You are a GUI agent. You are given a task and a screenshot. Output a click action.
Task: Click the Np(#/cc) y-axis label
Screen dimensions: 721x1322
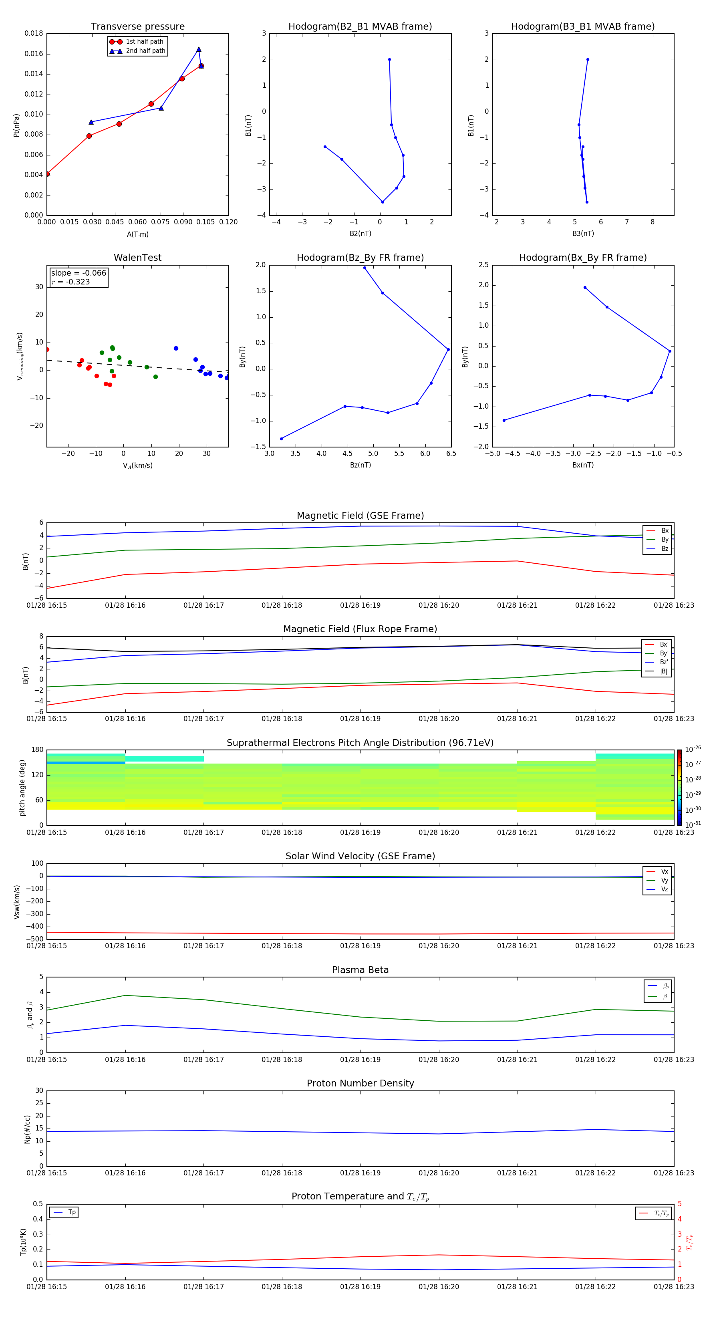27,1129
